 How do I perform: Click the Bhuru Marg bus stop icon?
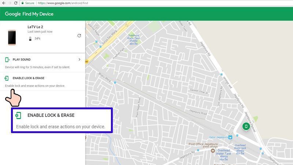pos(115,82)
